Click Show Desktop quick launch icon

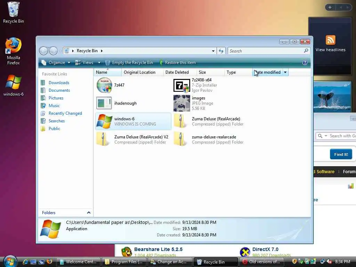(x=33, y=262)
